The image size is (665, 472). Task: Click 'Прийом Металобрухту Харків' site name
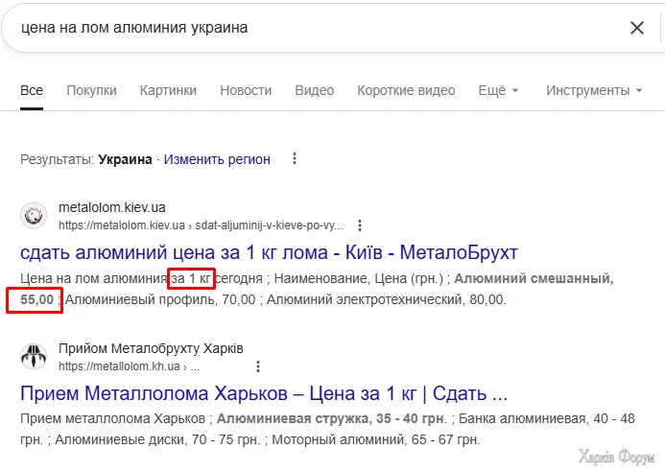coord(151,347)
